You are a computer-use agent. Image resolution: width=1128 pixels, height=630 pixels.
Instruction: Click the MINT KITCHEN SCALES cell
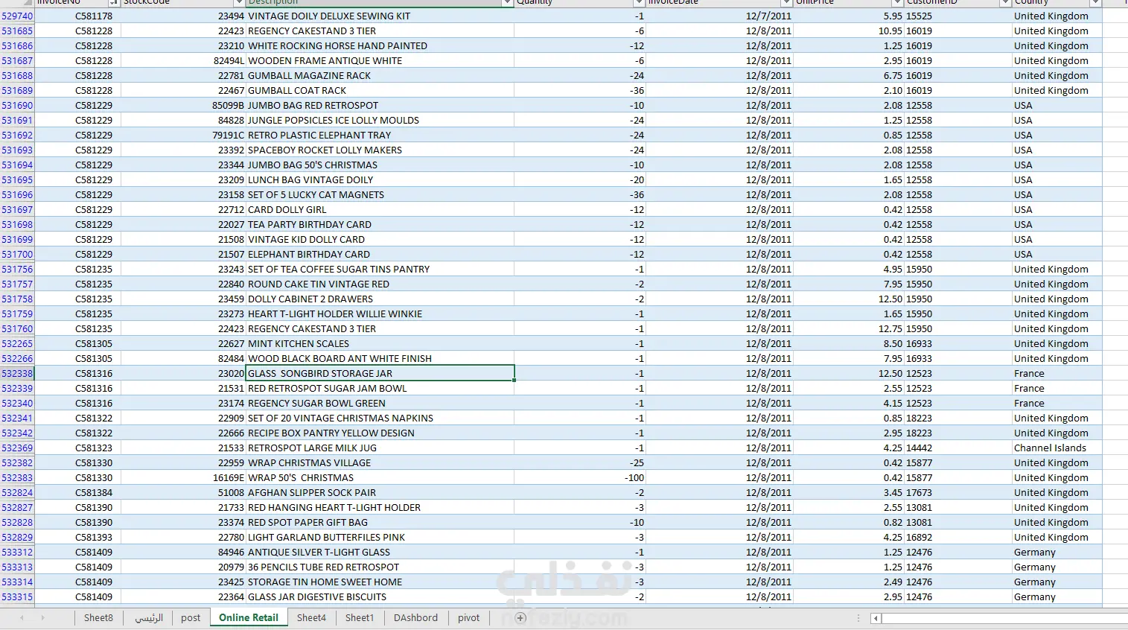tap(380, 343)
